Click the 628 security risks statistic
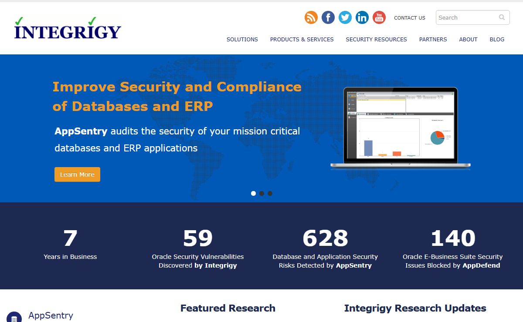Viewport: 523px width, 322px height. click(325, 238)
